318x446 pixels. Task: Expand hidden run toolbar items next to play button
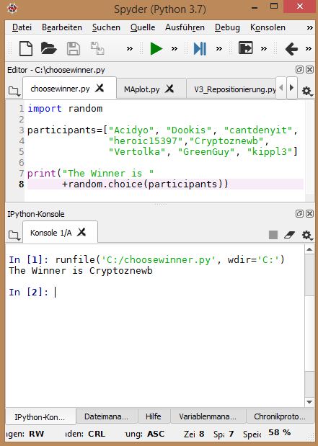[175, 49]
